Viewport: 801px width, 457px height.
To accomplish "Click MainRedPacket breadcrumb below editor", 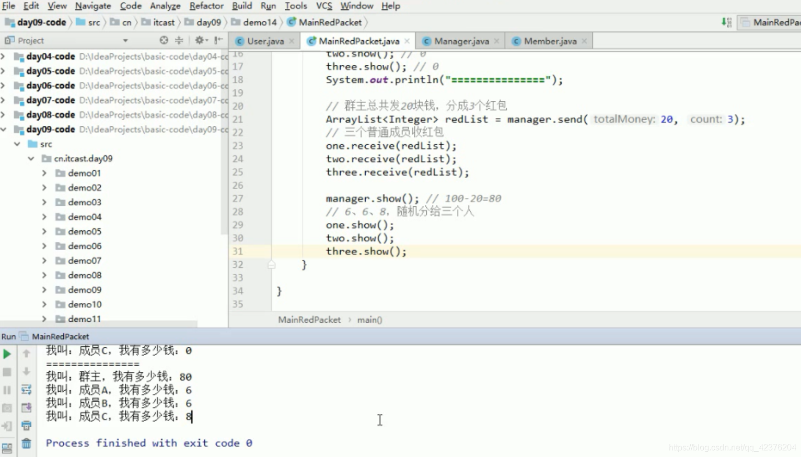I will 309,320.
